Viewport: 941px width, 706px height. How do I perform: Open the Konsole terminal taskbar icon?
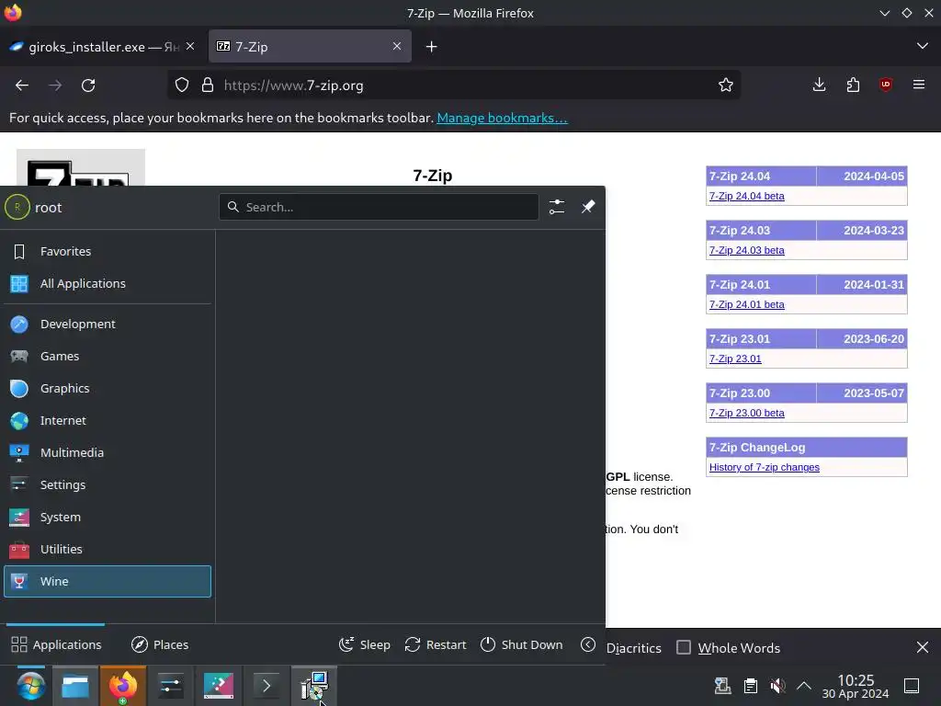coord(266,686)
